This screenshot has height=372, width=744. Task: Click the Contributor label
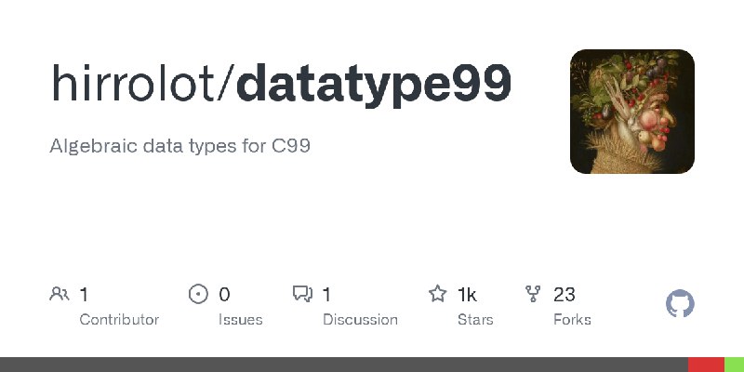tap(119, 320)
